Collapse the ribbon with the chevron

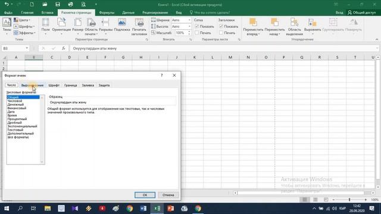[377, 39]
